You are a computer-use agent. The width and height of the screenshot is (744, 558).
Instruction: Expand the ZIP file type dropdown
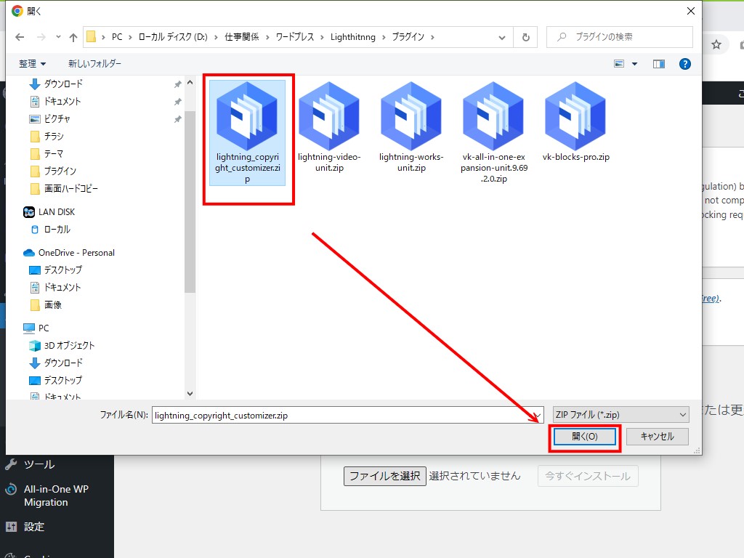point(620,415)
